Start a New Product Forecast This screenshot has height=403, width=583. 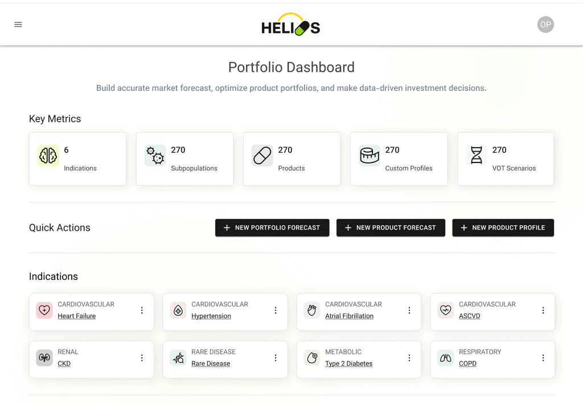click(x=391, y=227)
